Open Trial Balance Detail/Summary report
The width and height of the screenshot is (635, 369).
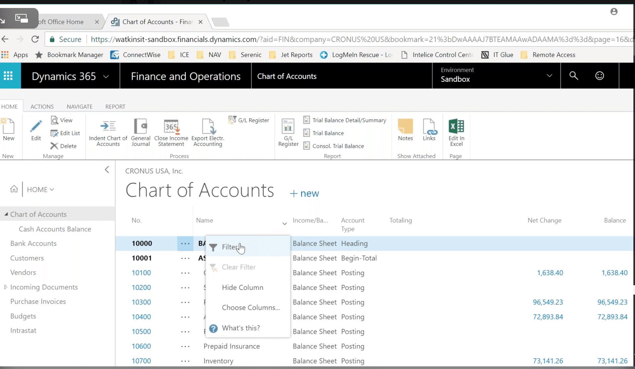[345, 120]
